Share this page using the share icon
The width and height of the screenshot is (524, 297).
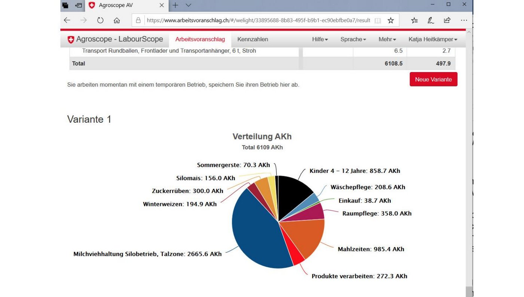(447, 20)
